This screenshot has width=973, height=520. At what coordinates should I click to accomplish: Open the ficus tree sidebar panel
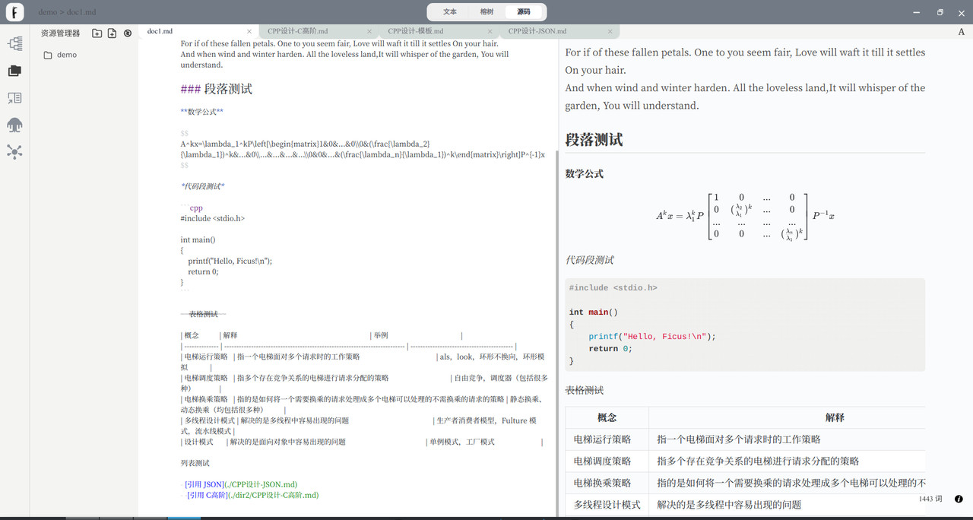point(14,125)
